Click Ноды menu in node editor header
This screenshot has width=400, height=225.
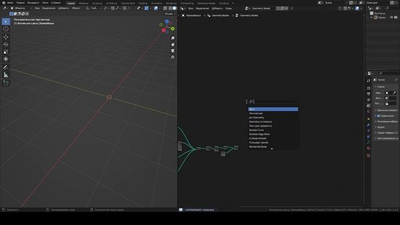(229, 8)
